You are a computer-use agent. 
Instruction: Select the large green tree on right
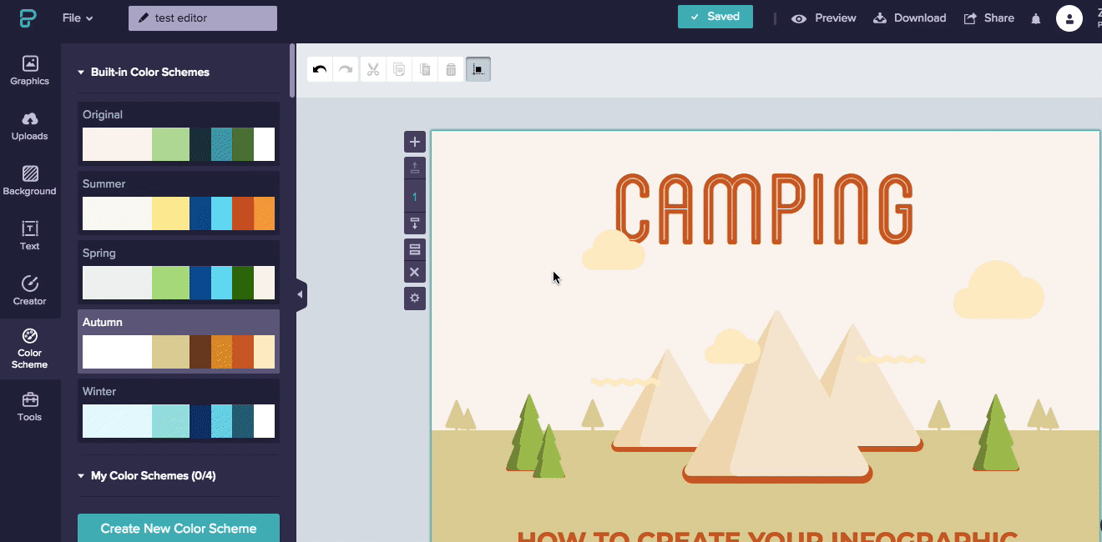pos(996,434)
